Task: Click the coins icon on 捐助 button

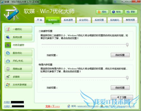Action: click(x=99, y=12)
